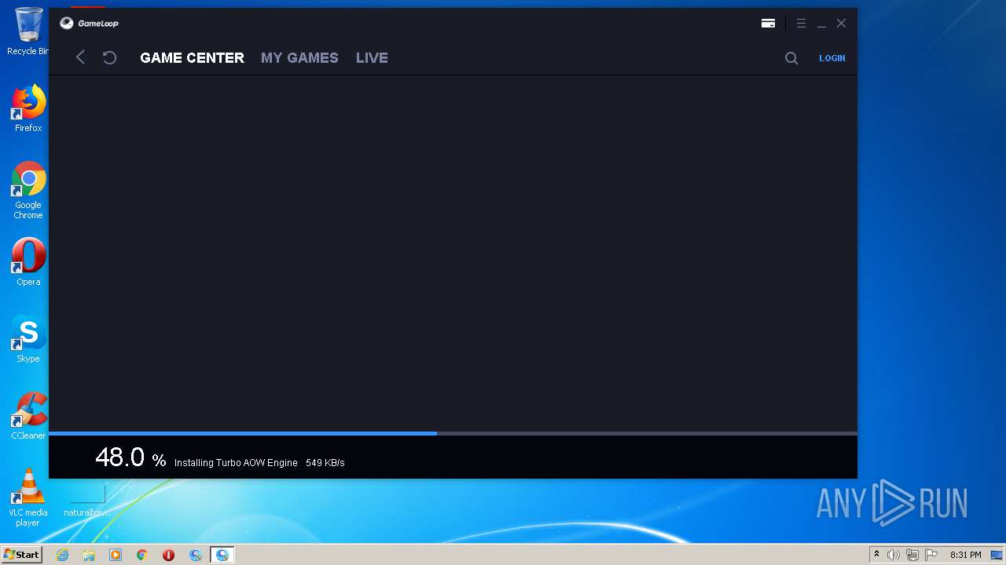Show hidden system tray icons
1006x565 pixels.
click(x=876, y=555)
